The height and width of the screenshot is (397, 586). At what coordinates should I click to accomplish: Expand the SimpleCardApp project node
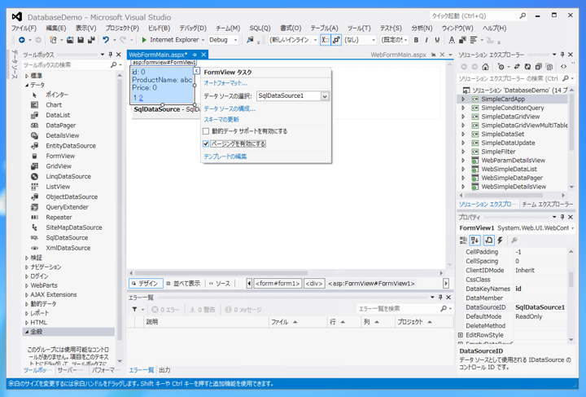[463, 99]
